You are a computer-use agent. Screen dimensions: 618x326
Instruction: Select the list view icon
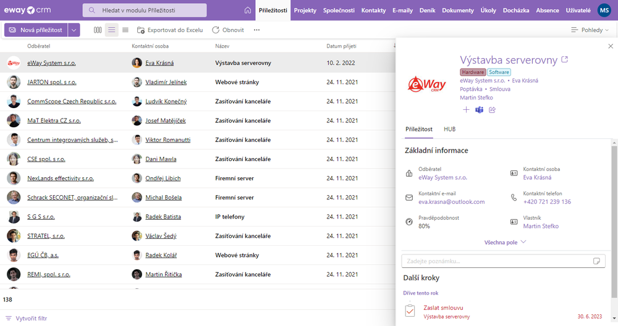(111, 30)
